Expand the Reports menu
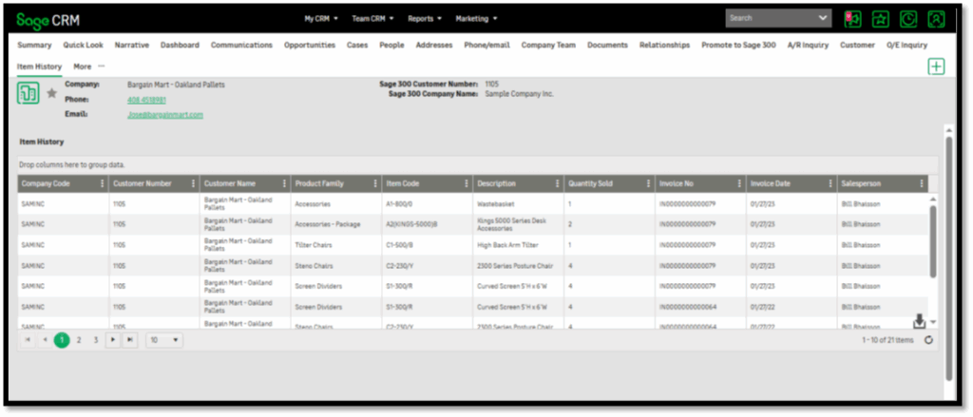 (425, 19)
